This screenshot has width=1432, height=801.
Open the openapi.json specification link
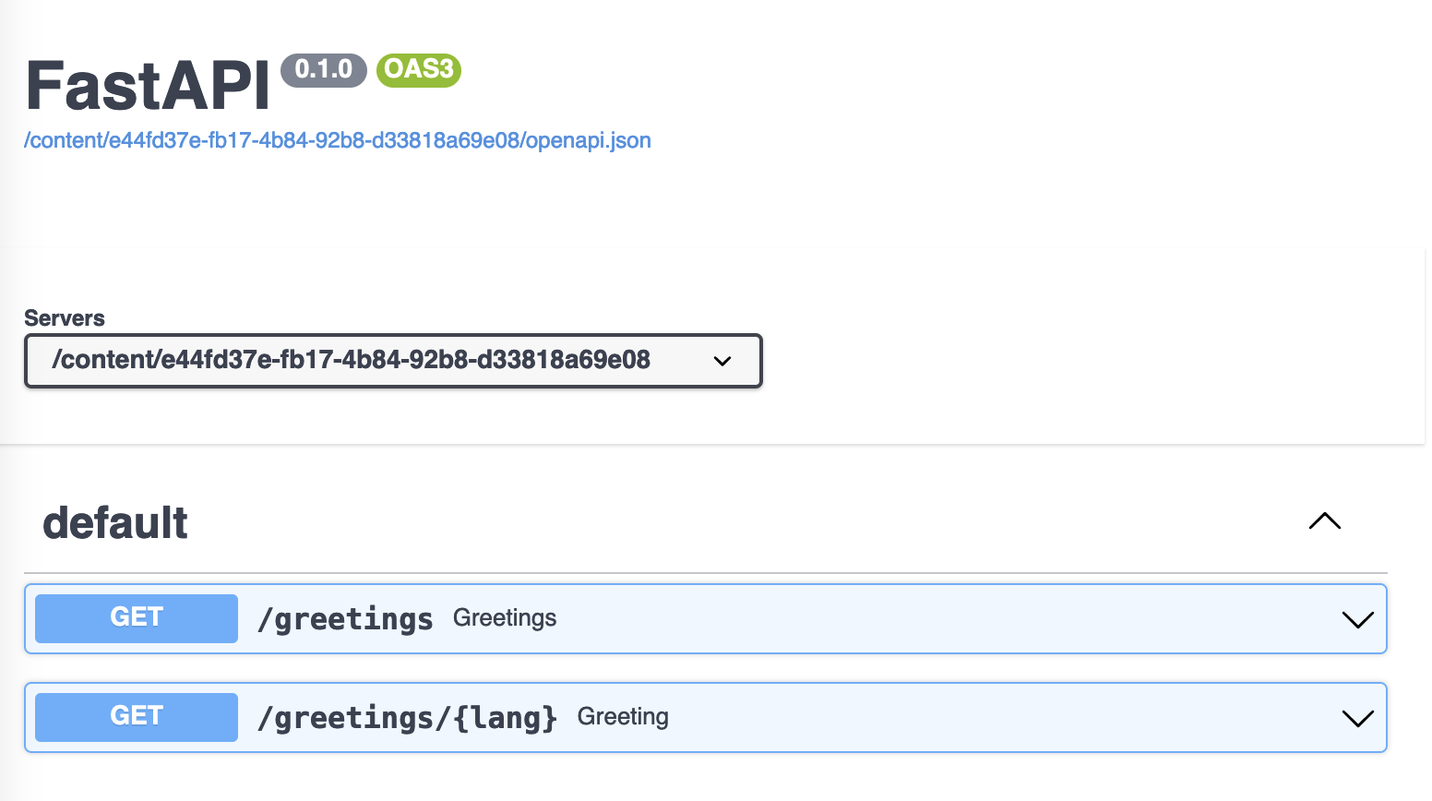pos(338,140)
